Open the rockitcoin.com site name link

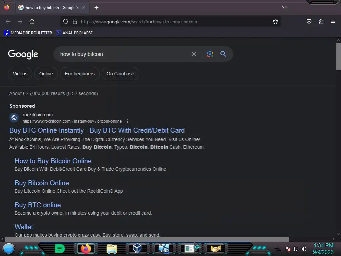(38, 115)
